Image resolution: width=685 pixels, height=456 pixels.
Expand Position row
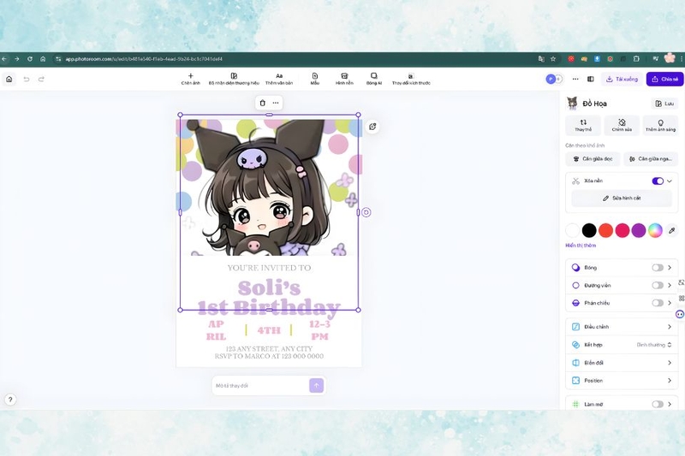click(622, 381)
